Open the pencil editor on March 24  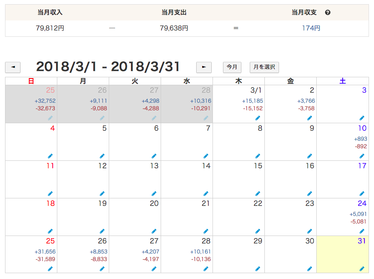pyautogui.click(x=362, y=231)
